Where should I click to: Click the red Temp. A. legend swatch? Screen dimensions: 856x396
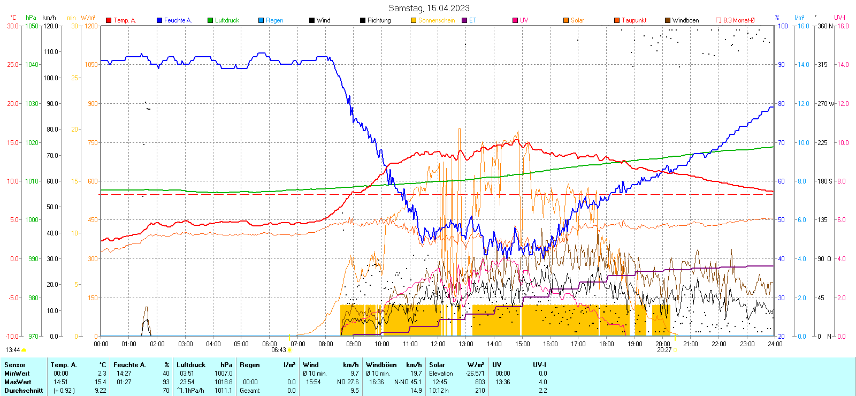(x=109, y=20)
